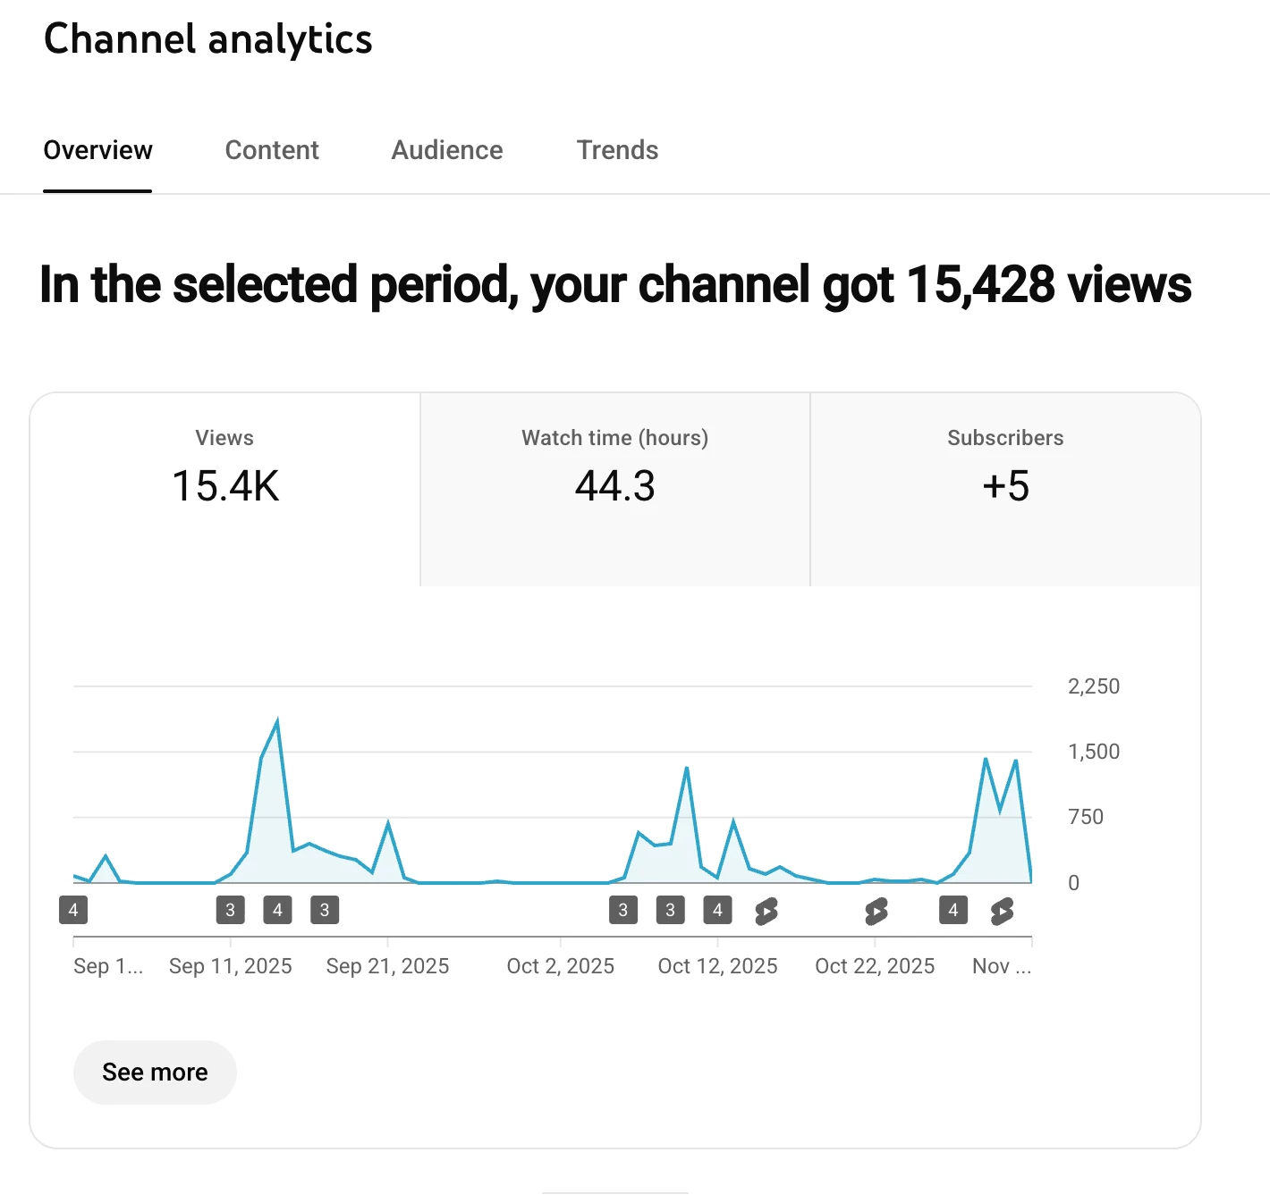The width and height of the screenshot is (1270, 1203).
Task: Open the Audience tab
Action: (x=447, y=150)
